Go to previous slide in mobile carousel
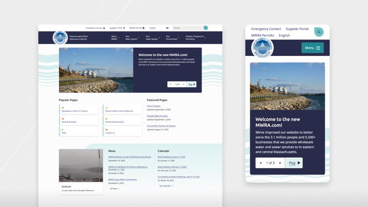This screenshot has width=368, height=207. (261, 163)
